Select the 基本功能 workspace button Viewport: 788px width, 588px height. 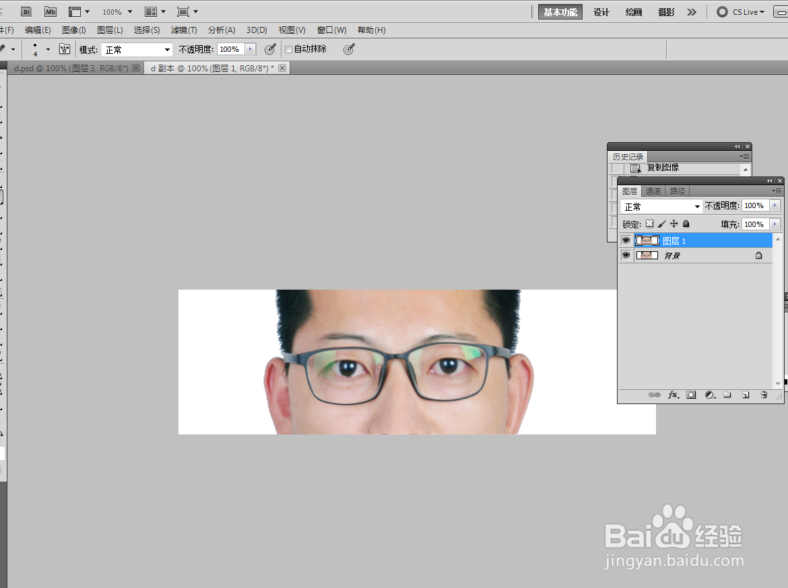tap(560, 12)
